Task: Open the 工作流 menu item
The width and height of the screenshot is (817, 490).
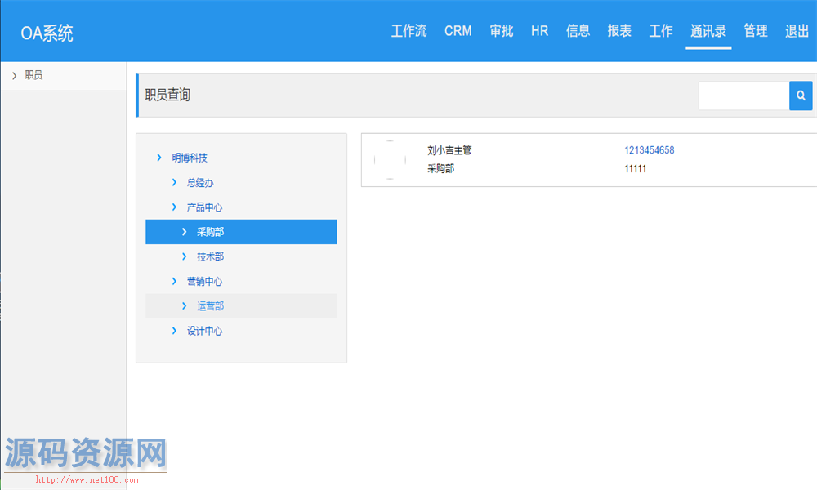Action: [x=408, y=30]
